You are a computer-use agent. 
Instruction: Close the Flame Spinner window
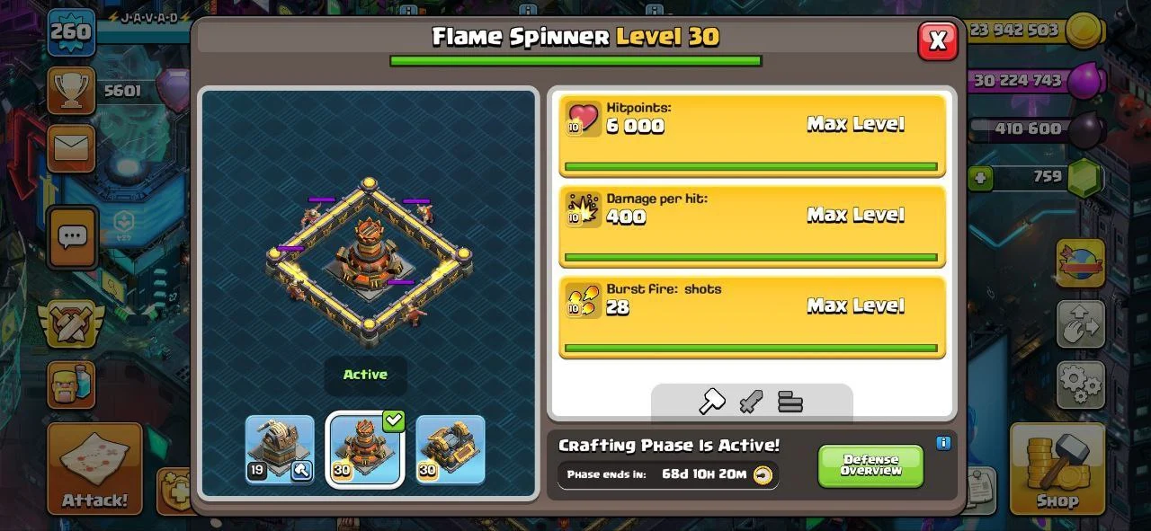pyautogui.click(x=938, y=40)
